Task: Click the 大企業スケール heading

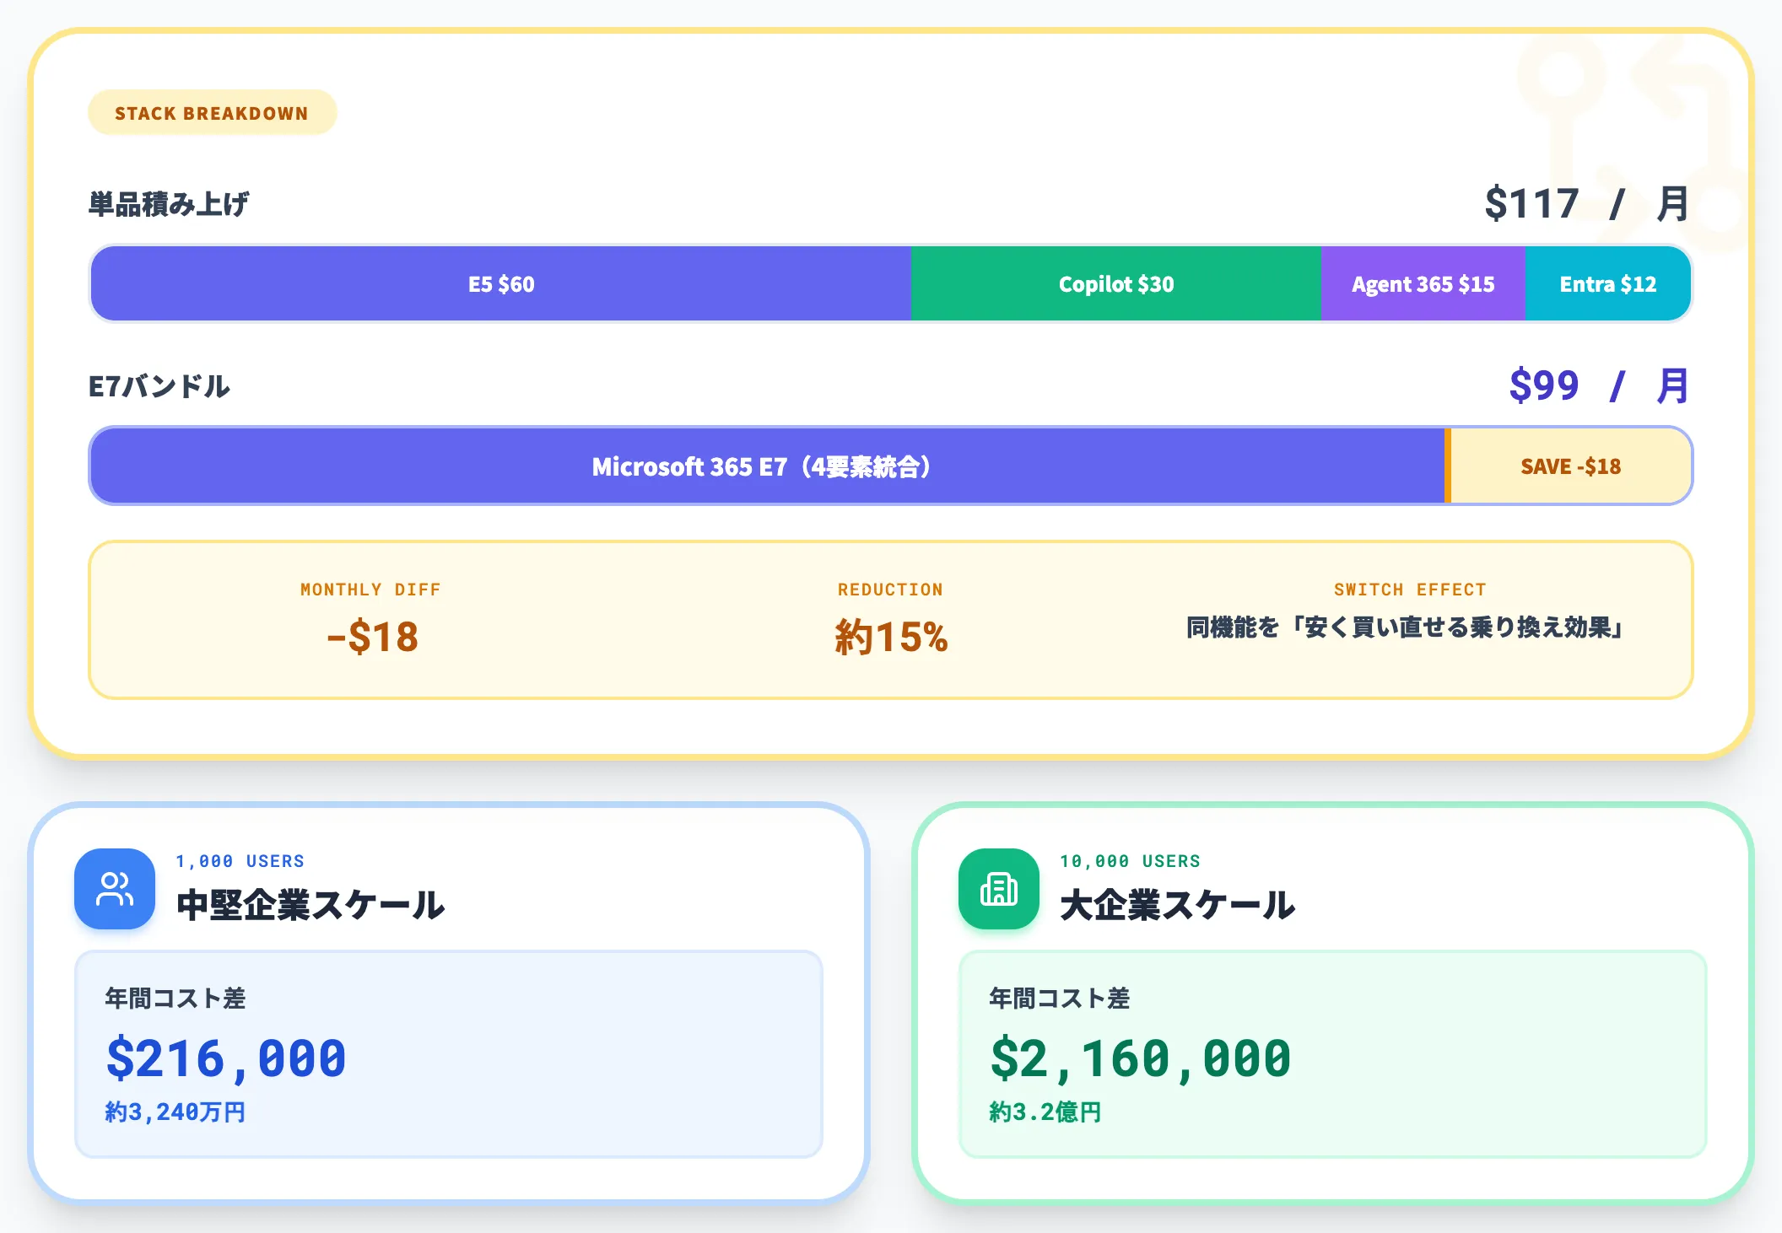Action: pyautogui.click(x=1177, y=905)
